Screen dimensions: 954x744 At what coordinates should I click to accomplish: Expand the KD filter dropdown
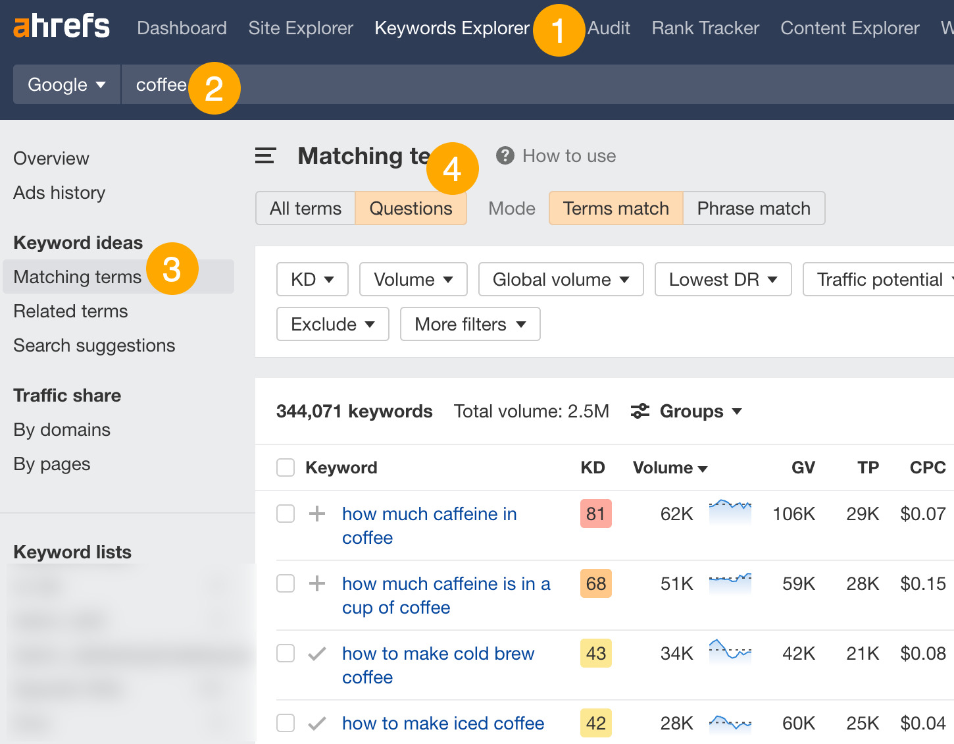[312, 279]
